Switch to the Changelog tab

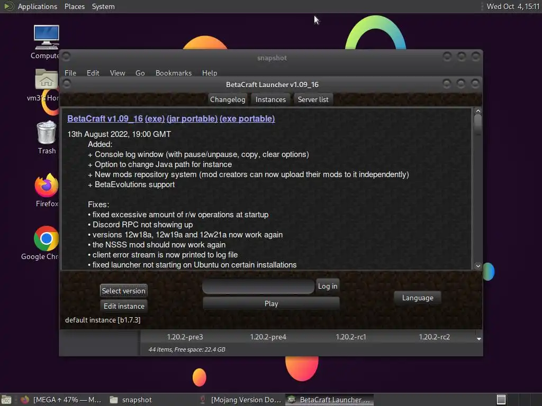point(228,99)
